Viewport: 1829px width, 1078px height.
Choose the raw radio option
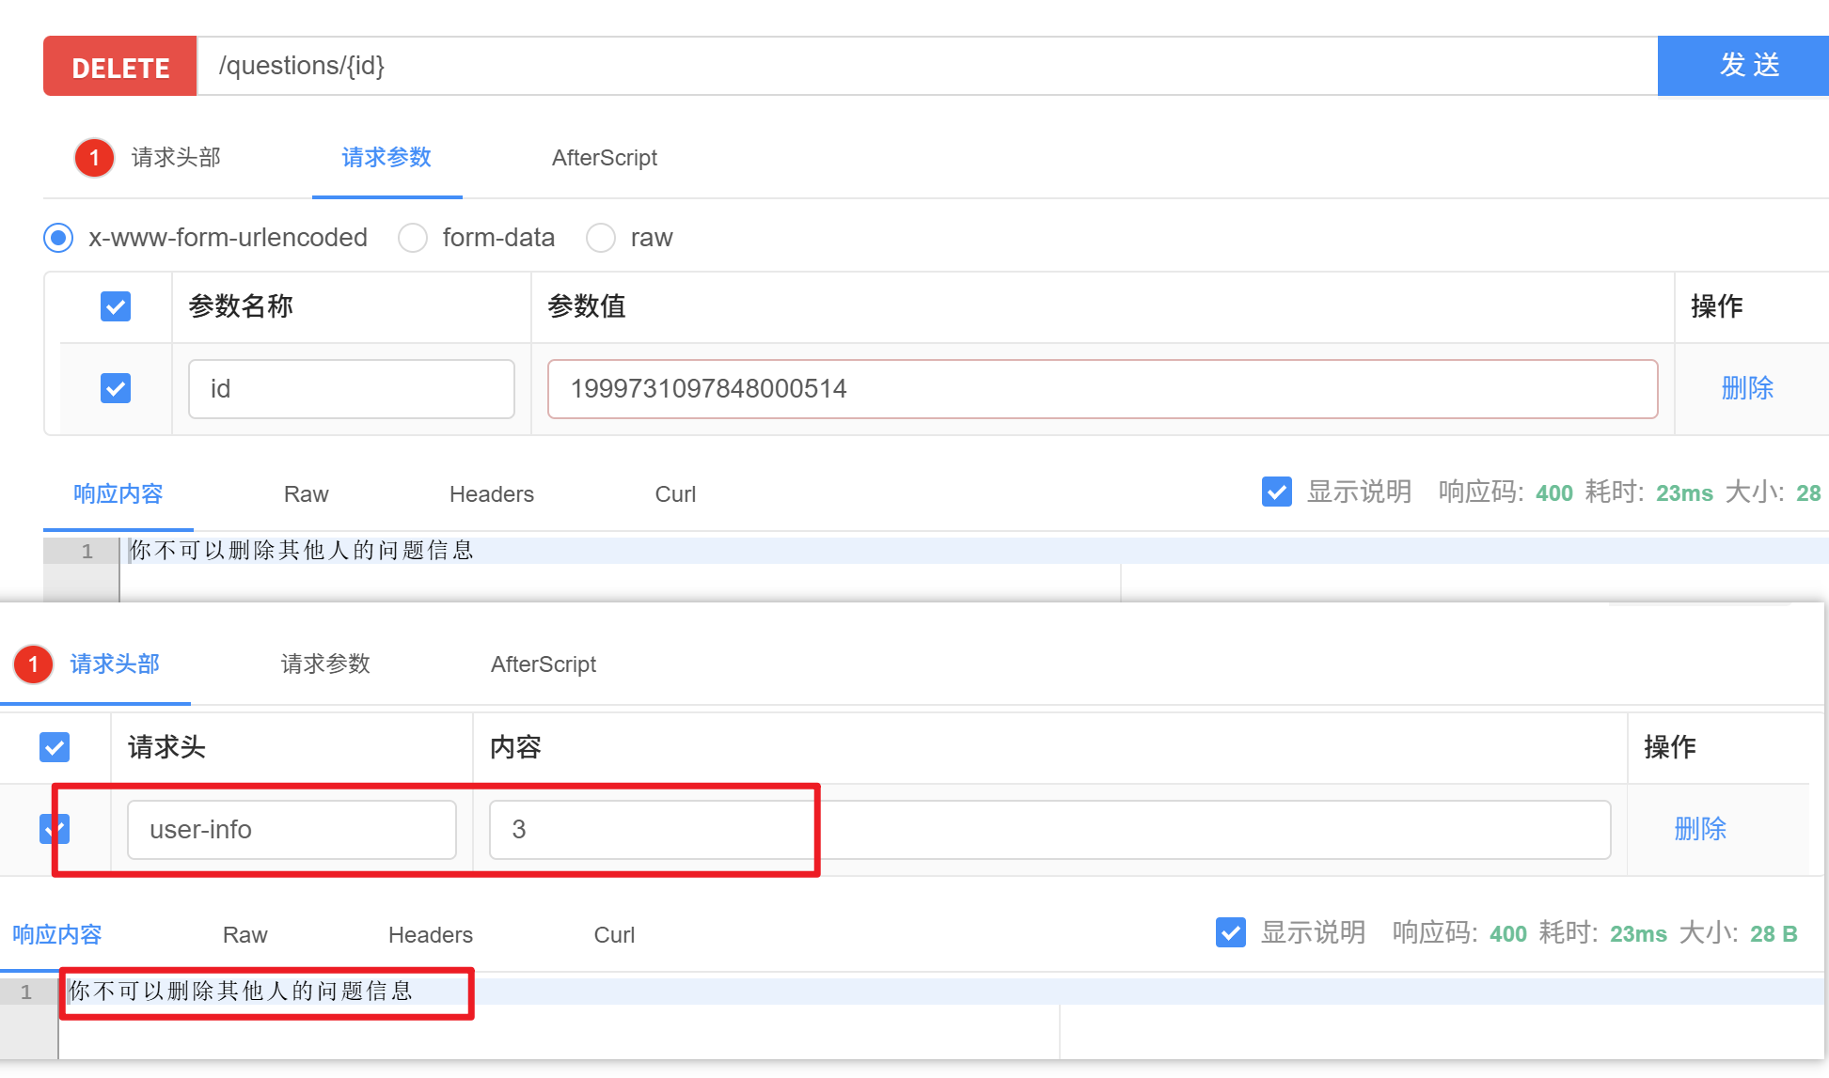(601, 238)
